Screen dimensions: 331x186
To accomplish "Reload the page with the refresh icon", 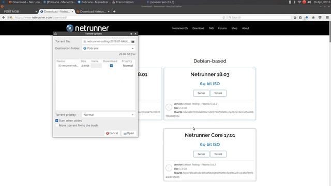I will click(223, 18).
